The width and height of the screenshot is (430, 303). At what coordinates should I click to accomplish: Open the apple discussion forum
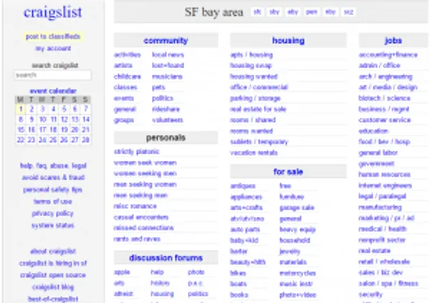[122, 272]
